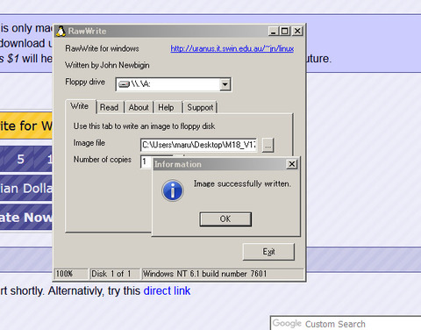Minimize the RawWrite window
Viewport: 421px width, 330px height.
[x=274, y=31]
